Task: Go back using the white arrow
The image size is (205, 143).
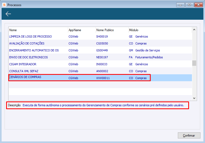Action: click(x=8, y=14)
